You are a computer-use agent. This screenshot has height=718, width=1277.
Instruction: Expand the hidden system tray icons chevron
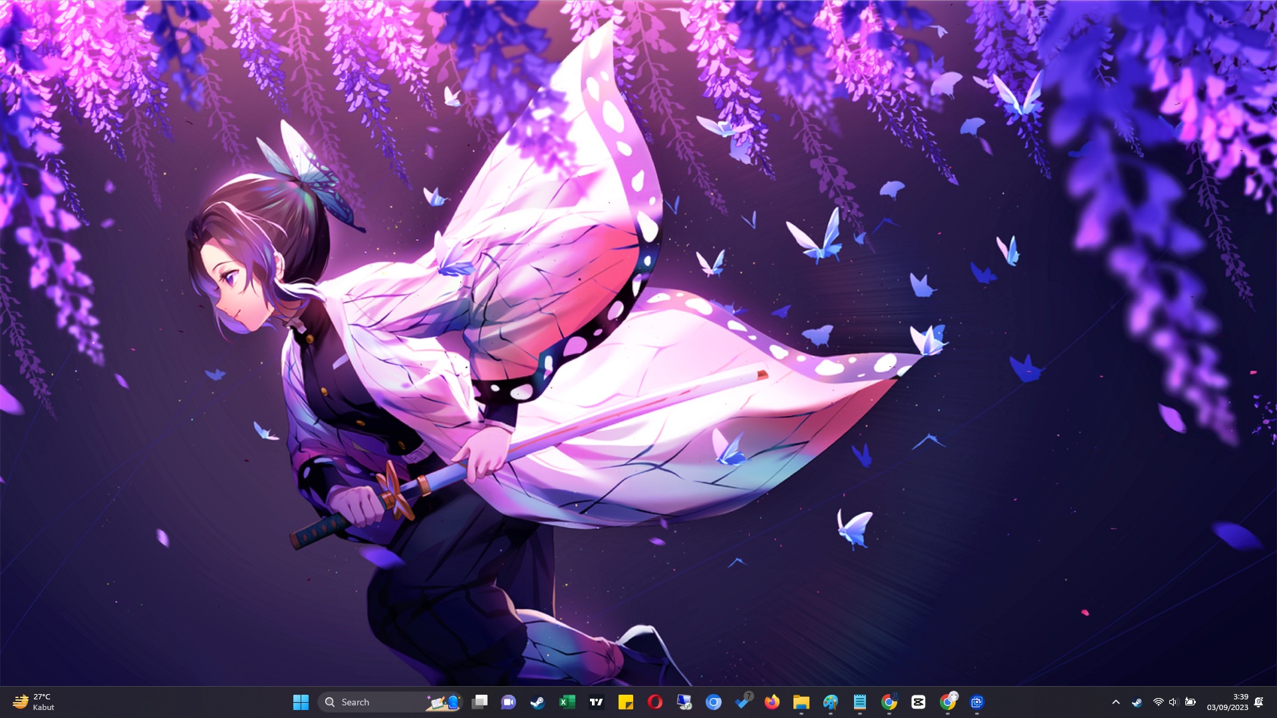1116,702
